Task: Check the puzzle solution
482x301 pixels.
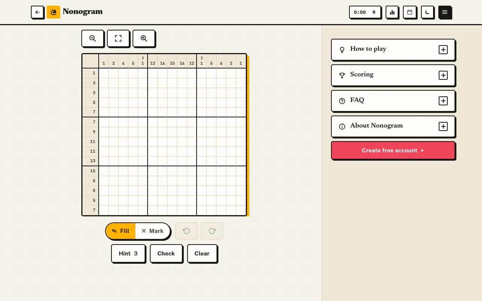Action: point(166,254)
